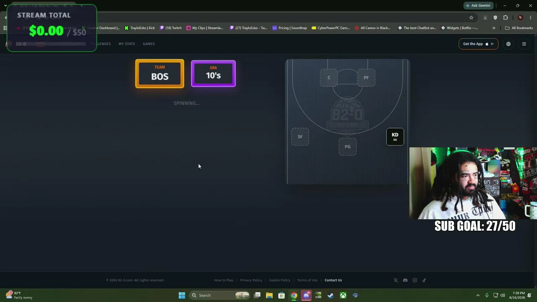The image size is (537, 302).
Task: Open the MY STATS nav item
Action: [x=127, y=44]
